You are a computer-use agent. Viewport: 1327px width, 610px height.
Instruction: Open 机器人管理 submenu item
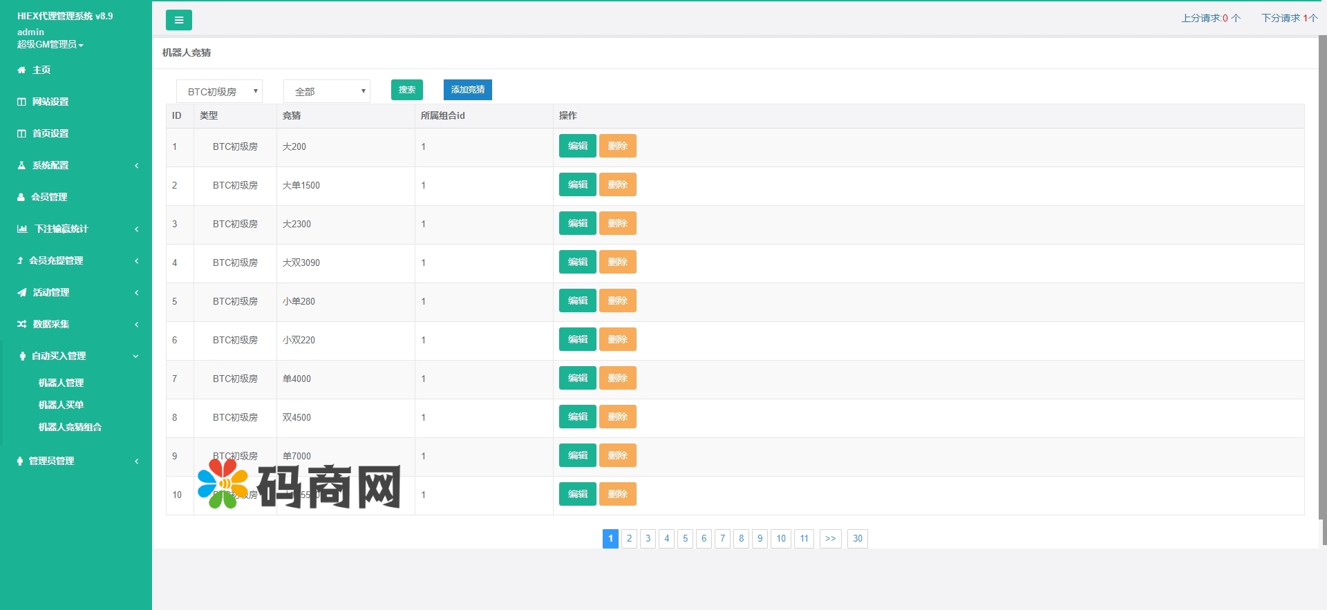61,383
